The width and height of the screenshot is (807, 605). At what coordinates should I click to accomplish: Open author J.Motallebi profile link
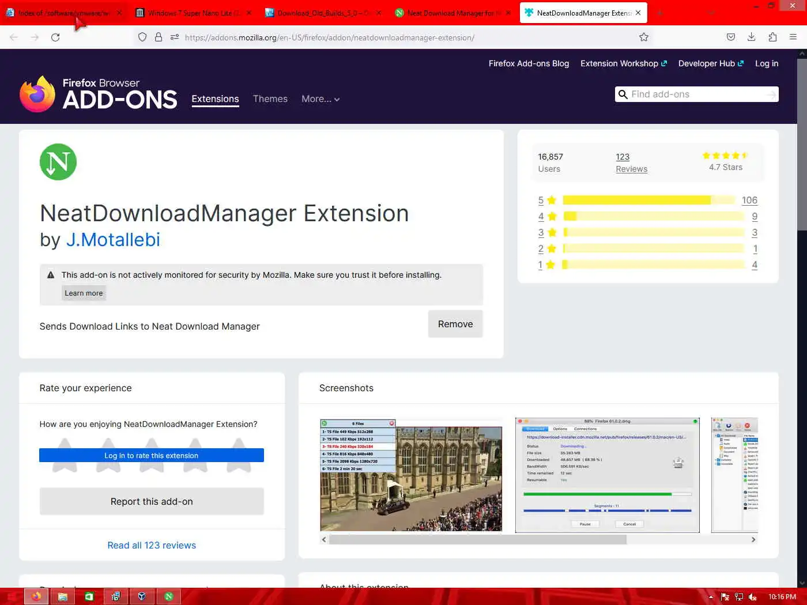pyautogui.click(x=113, y=240)
